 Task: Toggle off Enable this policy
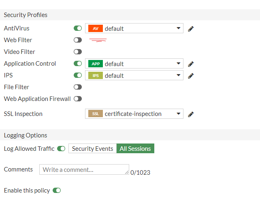point(57,191)
